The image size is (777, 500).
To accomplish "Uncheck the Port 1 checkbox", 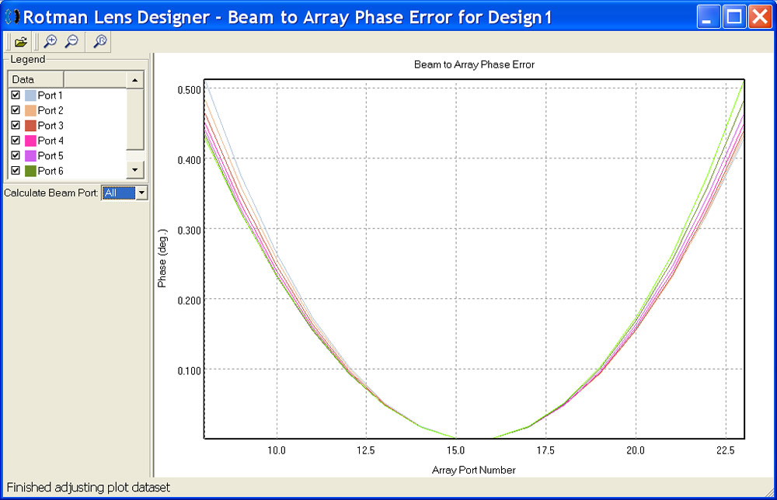I will point(16,95).
